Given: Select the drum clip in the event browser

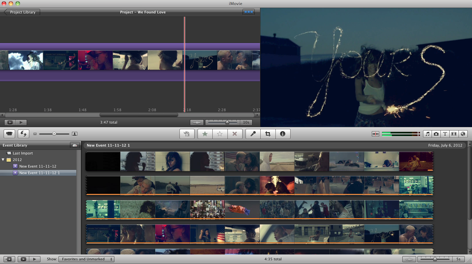Looking at the screenshot, I should 312,161.
